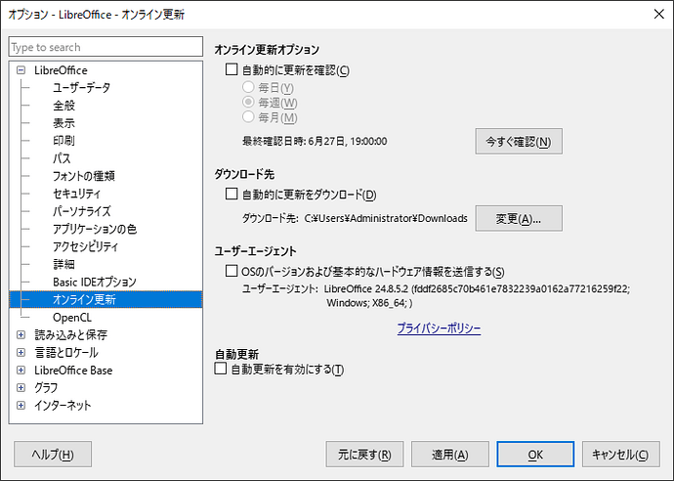Viewport: 674px width, 481px height.
Task: Open the 詳細 options page
Action: coord(63,264)
